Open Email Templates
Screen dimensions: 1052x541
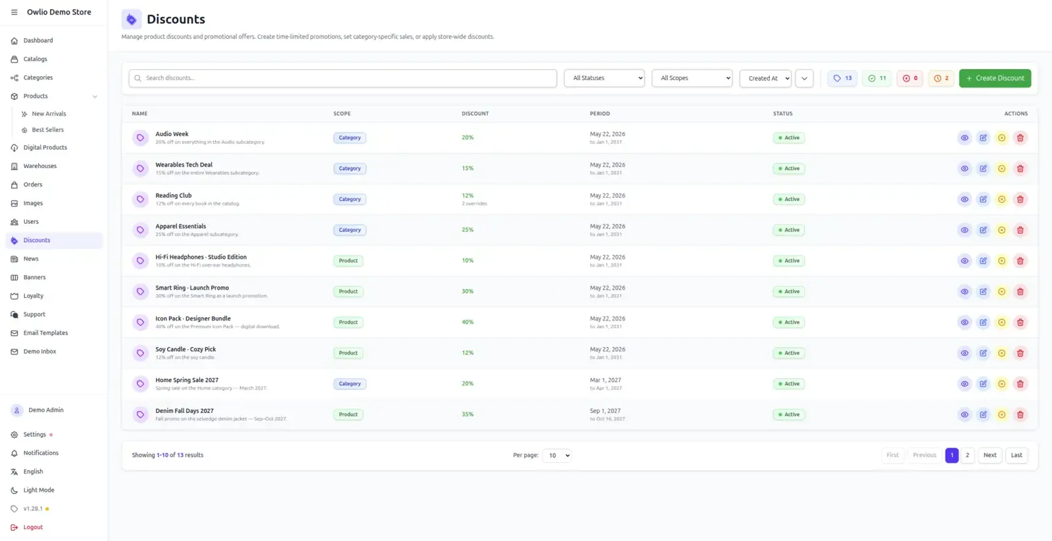[54, 333]
